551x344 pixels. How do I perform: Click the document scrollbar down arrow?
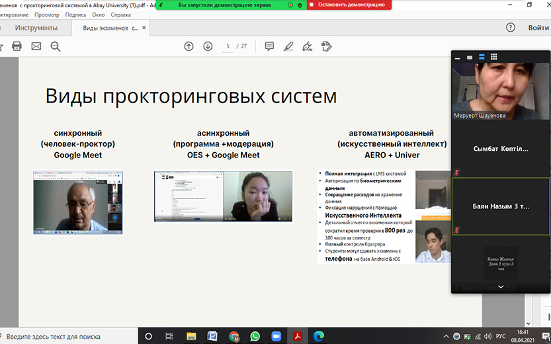pos(528,323)
